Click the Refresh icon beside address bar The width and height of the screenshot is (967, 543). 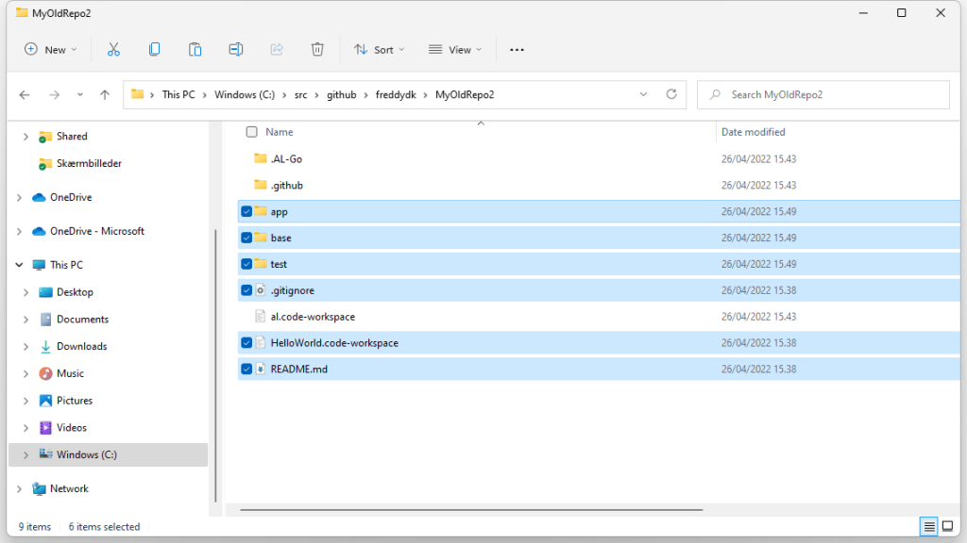tap(671, 94)
